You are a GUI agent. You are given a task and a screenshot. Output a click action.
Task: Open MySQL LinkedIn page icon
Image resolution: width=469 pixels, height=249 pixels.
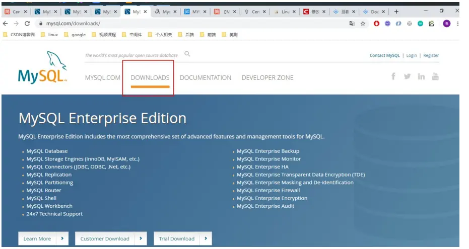tap(422, 77)
